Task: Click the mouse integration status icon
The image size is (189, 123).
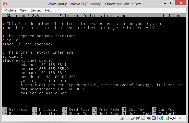Action: (x=161, y=118)
